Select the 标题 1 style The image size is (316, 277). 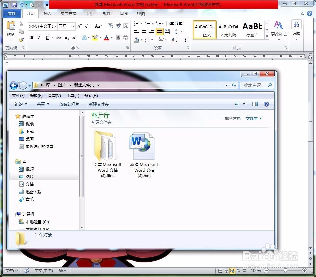click(252, 29)
